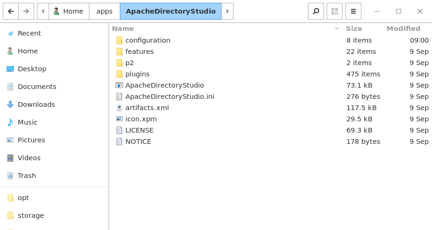
Task: Open Trash in the sidebar
Action: (x=54, y=176)
